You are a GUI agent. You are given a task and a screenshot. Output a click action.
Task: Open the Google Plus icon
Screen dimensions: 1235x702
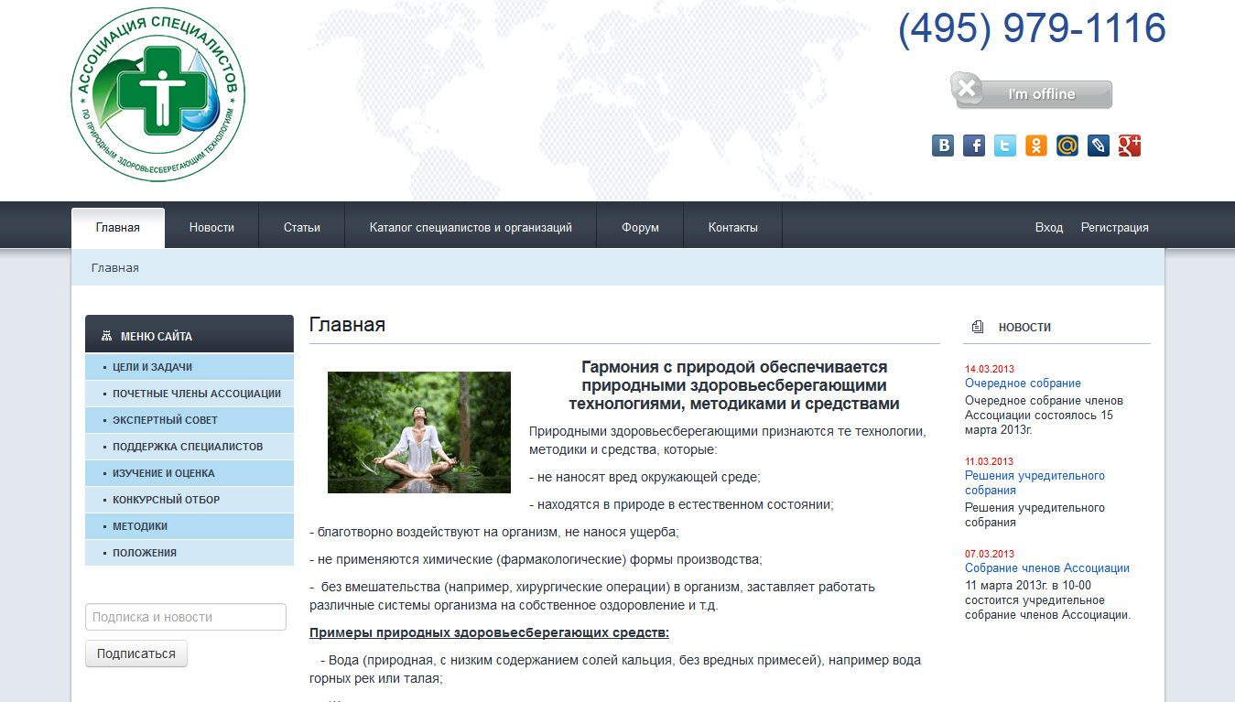pos(1130,146)
